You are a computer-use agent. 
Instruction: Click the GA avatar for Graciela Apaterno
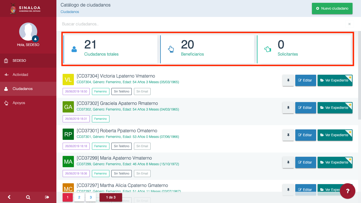(x=68, y=107)
